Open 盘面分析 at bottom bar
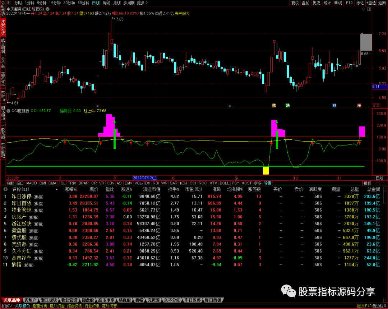This screenshot has width=388, height=309. point(40,306)
